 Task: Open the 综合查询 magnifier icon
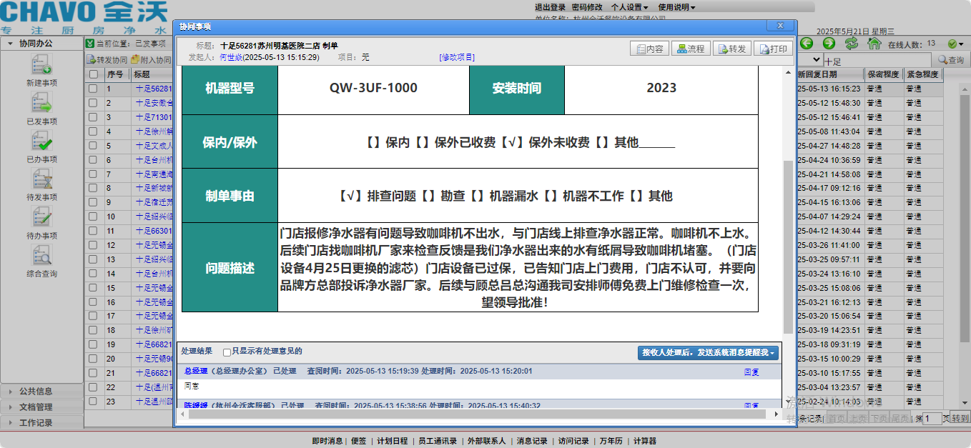pos(41,256)
